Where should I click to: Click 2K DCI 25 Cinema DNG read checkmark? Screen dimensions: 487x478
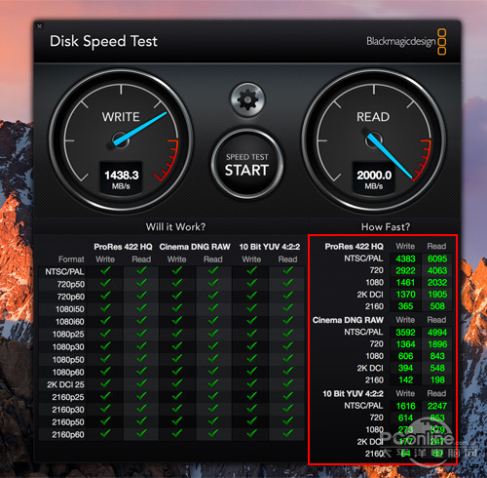213,383
